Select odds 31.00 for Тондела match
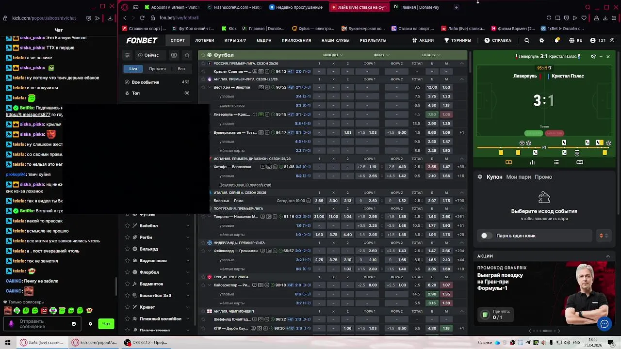 click(x=319, y=217)
